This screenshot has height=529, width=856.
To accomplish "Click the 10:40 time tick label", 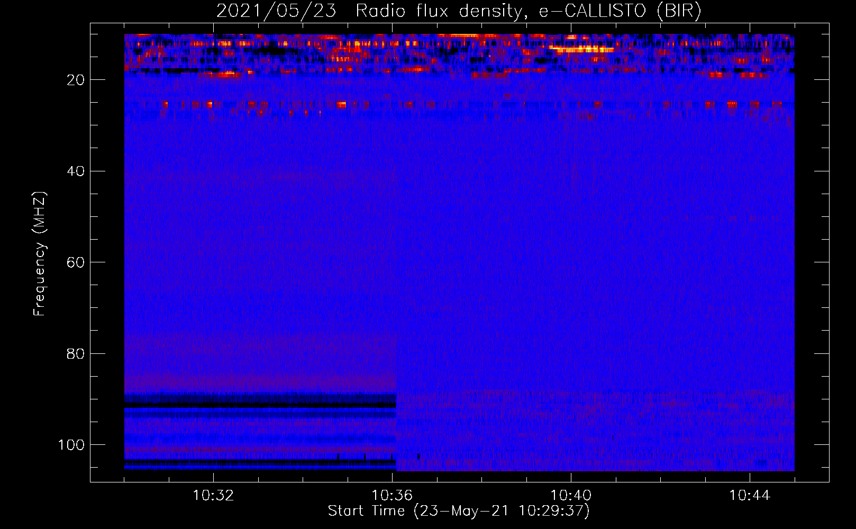I will pyautogui.click(x=571, y=496).
